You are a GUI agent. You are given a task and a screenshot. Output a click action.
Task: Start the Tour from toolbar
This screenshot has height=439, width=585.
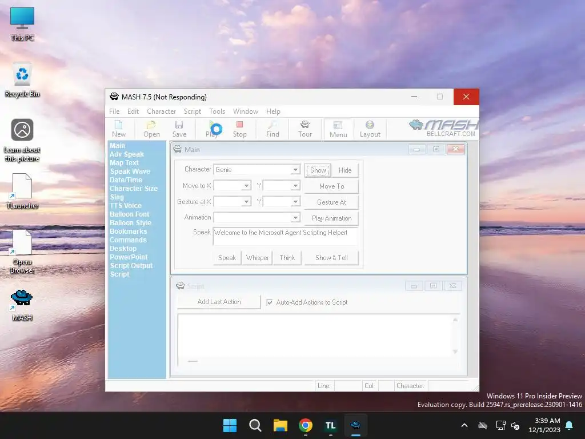coord(305,129)
